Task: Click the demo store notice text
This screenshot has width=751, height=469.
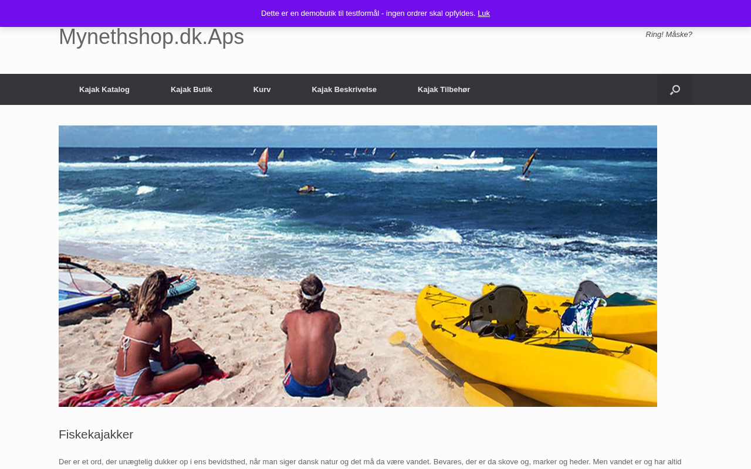Action: coord(368,13)
